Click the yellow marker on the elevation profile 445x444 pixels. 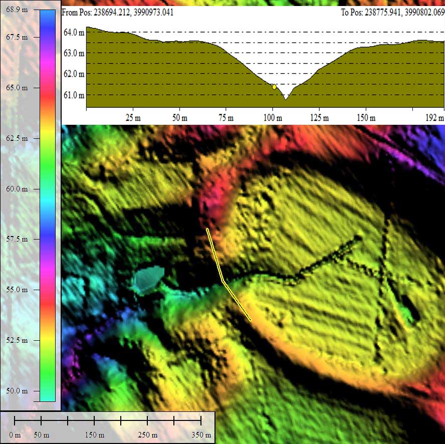(x=274, y=87)
